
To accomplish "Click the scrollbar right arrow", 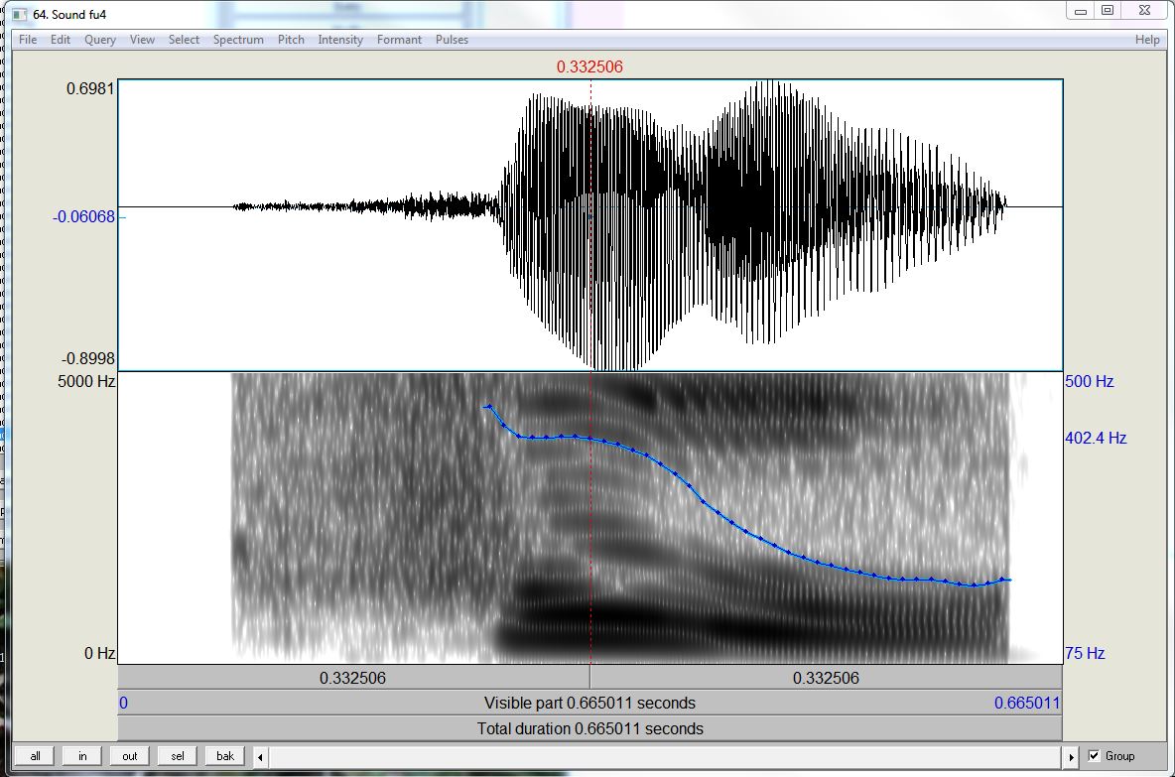I will (x=1071, y=757).
